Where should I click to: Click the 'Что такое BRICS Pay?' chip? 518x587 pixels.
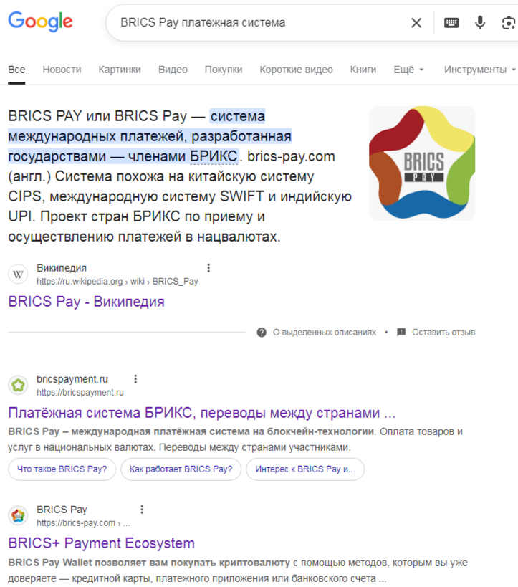(62, 469)
